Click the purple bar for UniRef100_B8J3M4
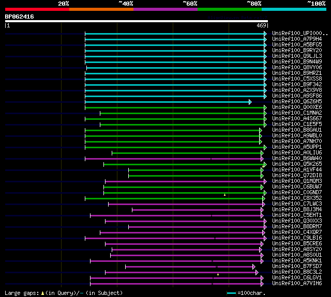The width and height of the screenshot is (331, 297). coord(197,210)
